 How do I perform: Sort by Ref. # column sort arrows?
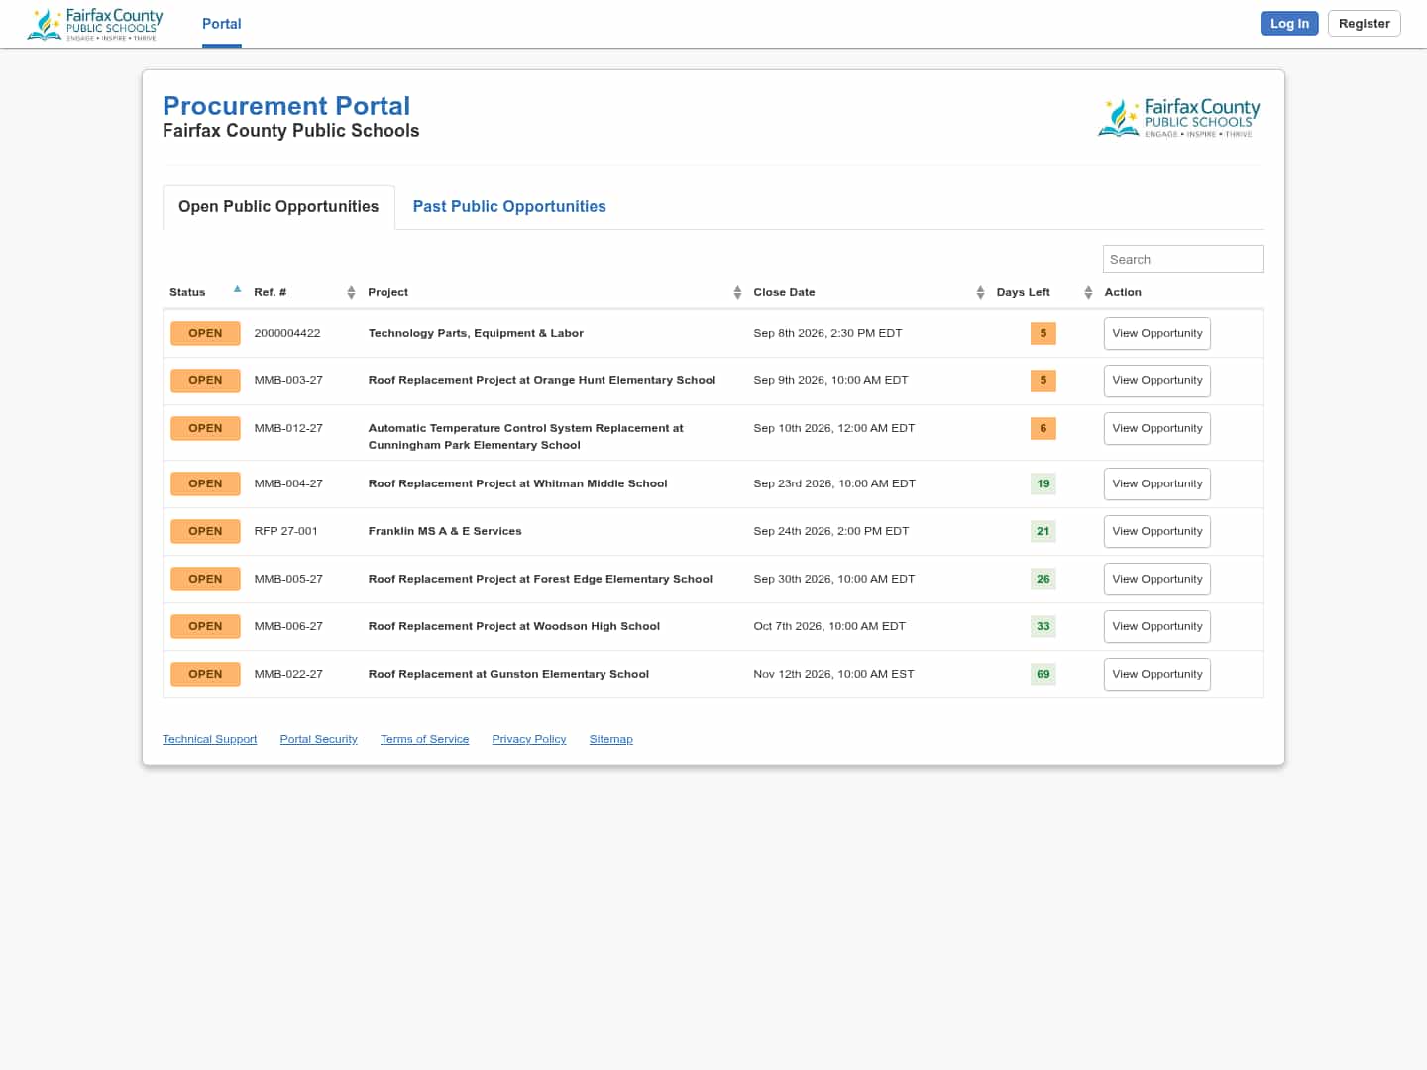tap(351, 292)
